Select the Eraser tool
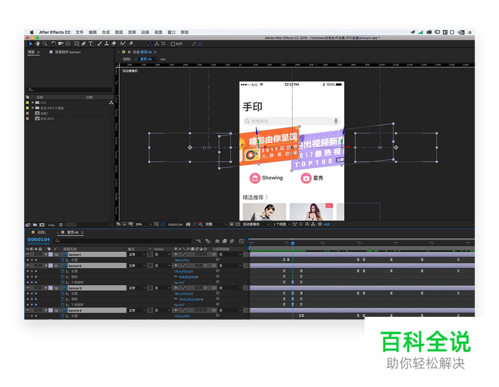 [x=113, y=44]
